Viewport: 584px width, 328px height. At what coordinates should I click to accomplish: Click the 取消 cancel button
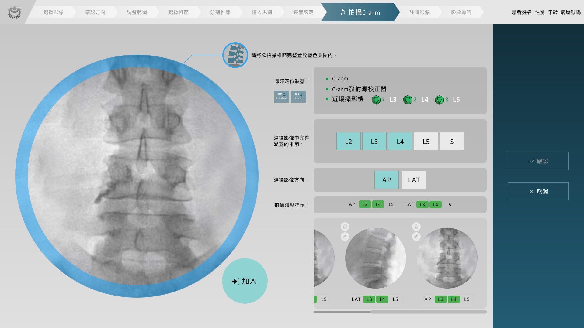coord(538,191)
